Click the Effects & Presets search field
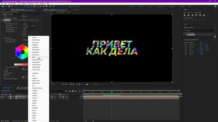This screenshot has height=122, width=218. coord(199,30)
